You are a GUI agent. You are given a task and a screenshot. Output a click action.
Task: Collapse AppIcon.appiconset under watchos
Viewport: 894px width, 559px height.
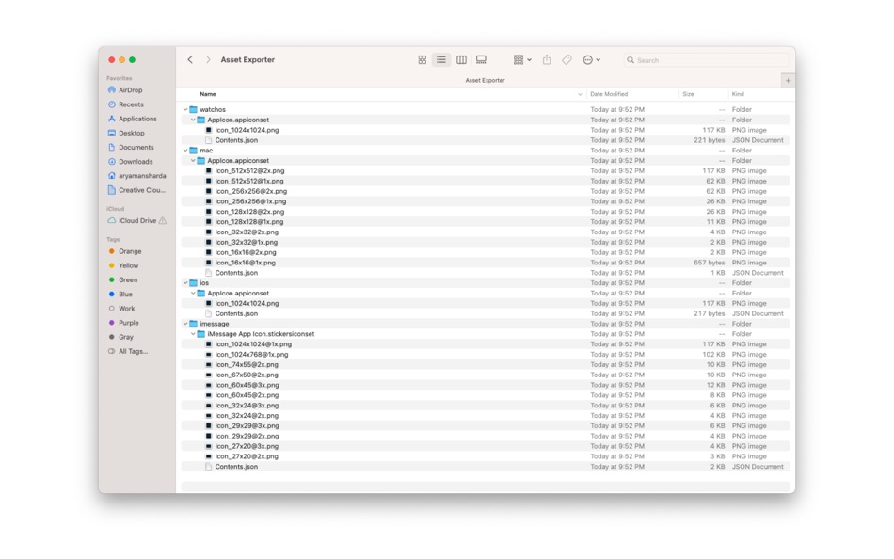point(193,120)
